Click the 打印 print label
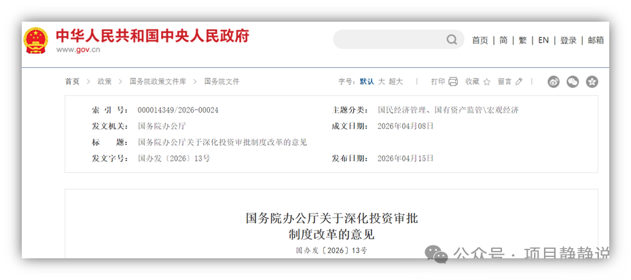 click(x=438, y=81)
